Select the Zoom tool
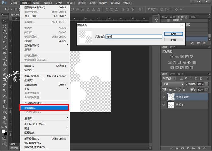This screenshot has width=212, height=151. (x=5, y=123)
